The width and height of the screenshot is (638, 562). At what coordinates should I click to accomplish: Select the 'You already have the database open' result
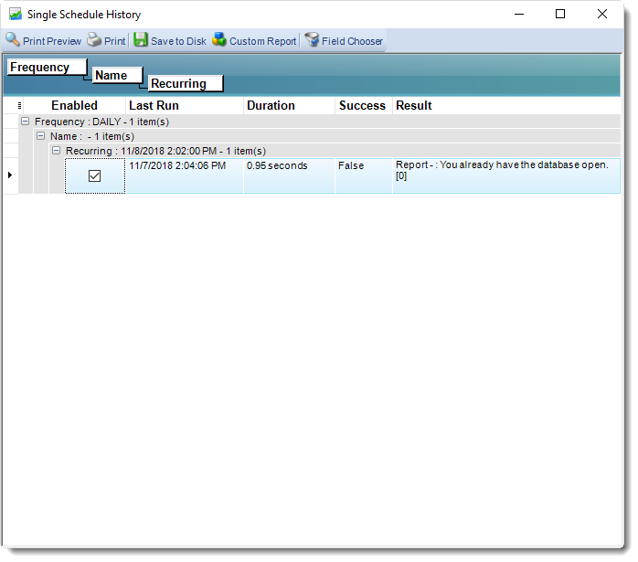pos(506,175)
